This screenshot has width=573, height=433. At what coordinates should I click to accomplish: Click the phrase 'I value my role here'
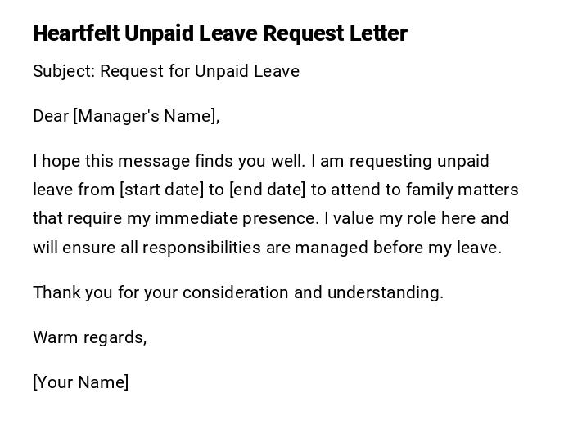399,218
